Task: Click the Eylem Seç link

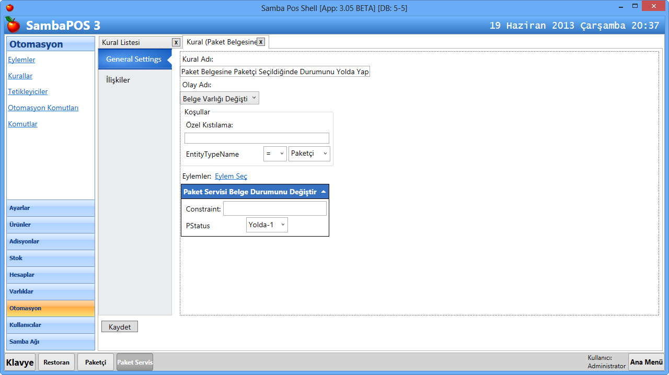Action: click(x=231, y=177)
